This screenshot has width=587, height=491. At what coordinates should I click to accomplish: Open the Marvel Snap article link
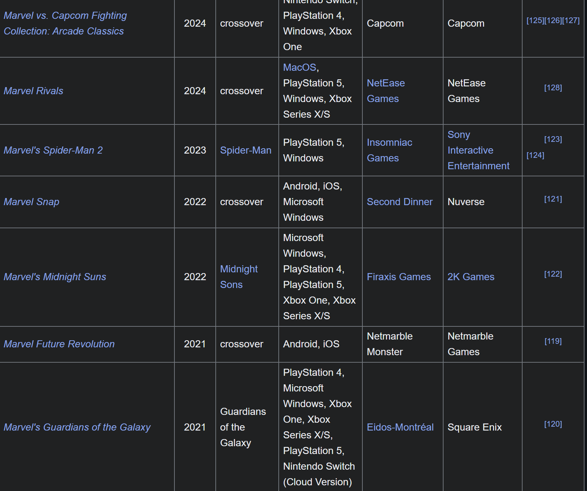tap(31, 202)
